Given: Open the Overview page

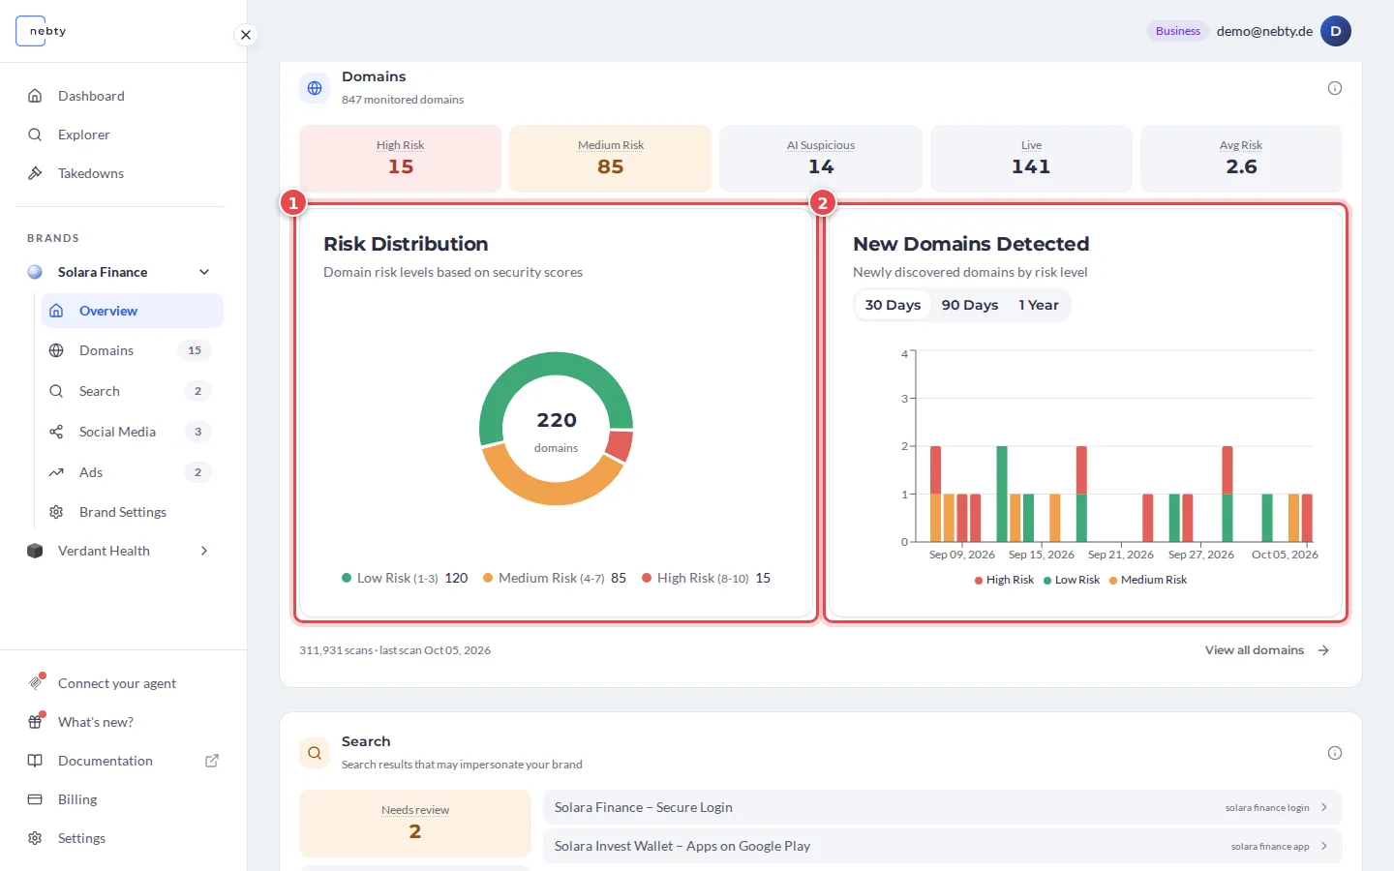Looking at the screenshot, I should (133, 311).
